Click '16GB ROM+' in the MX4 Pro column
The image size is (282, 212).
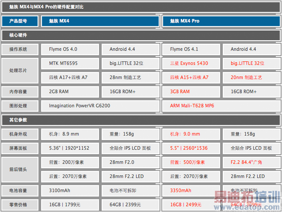point(252,91)
